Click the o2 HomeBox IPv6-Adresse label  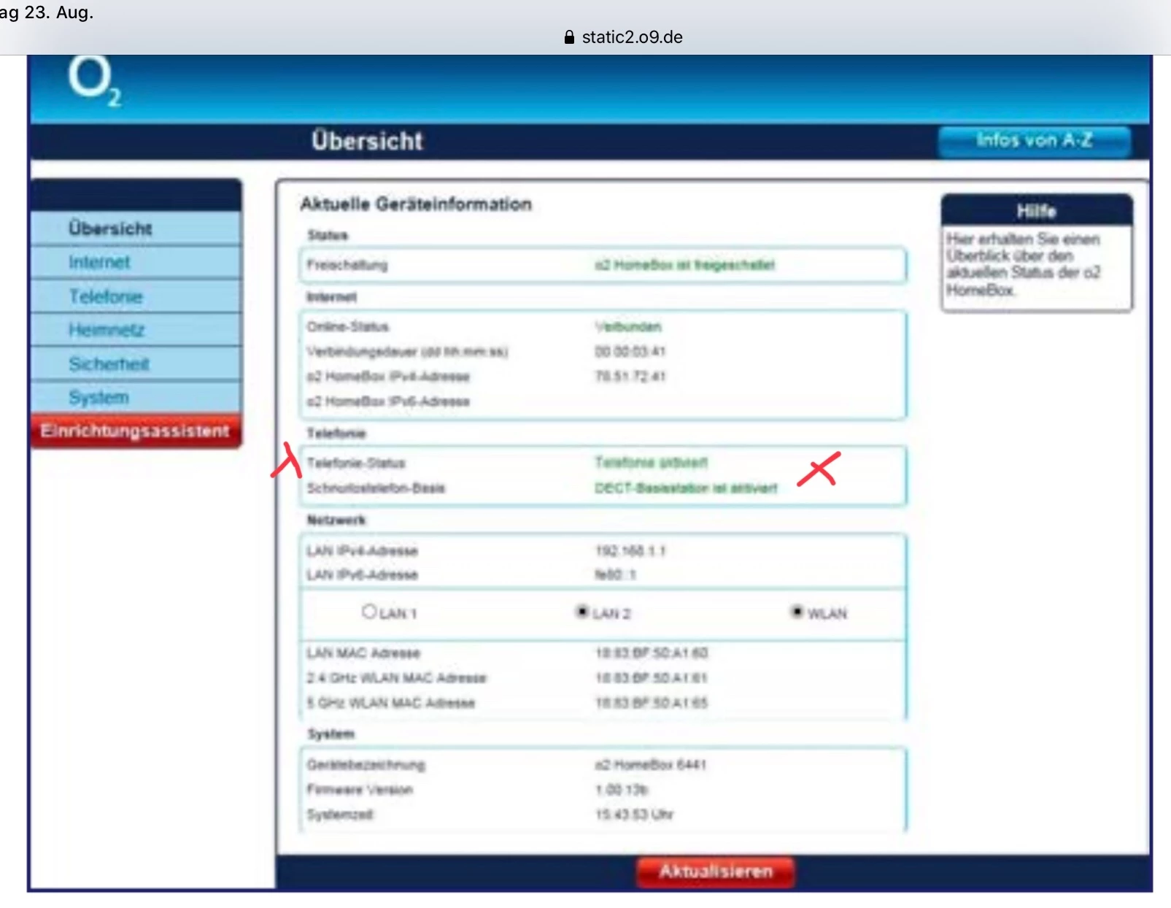point(388,401)
